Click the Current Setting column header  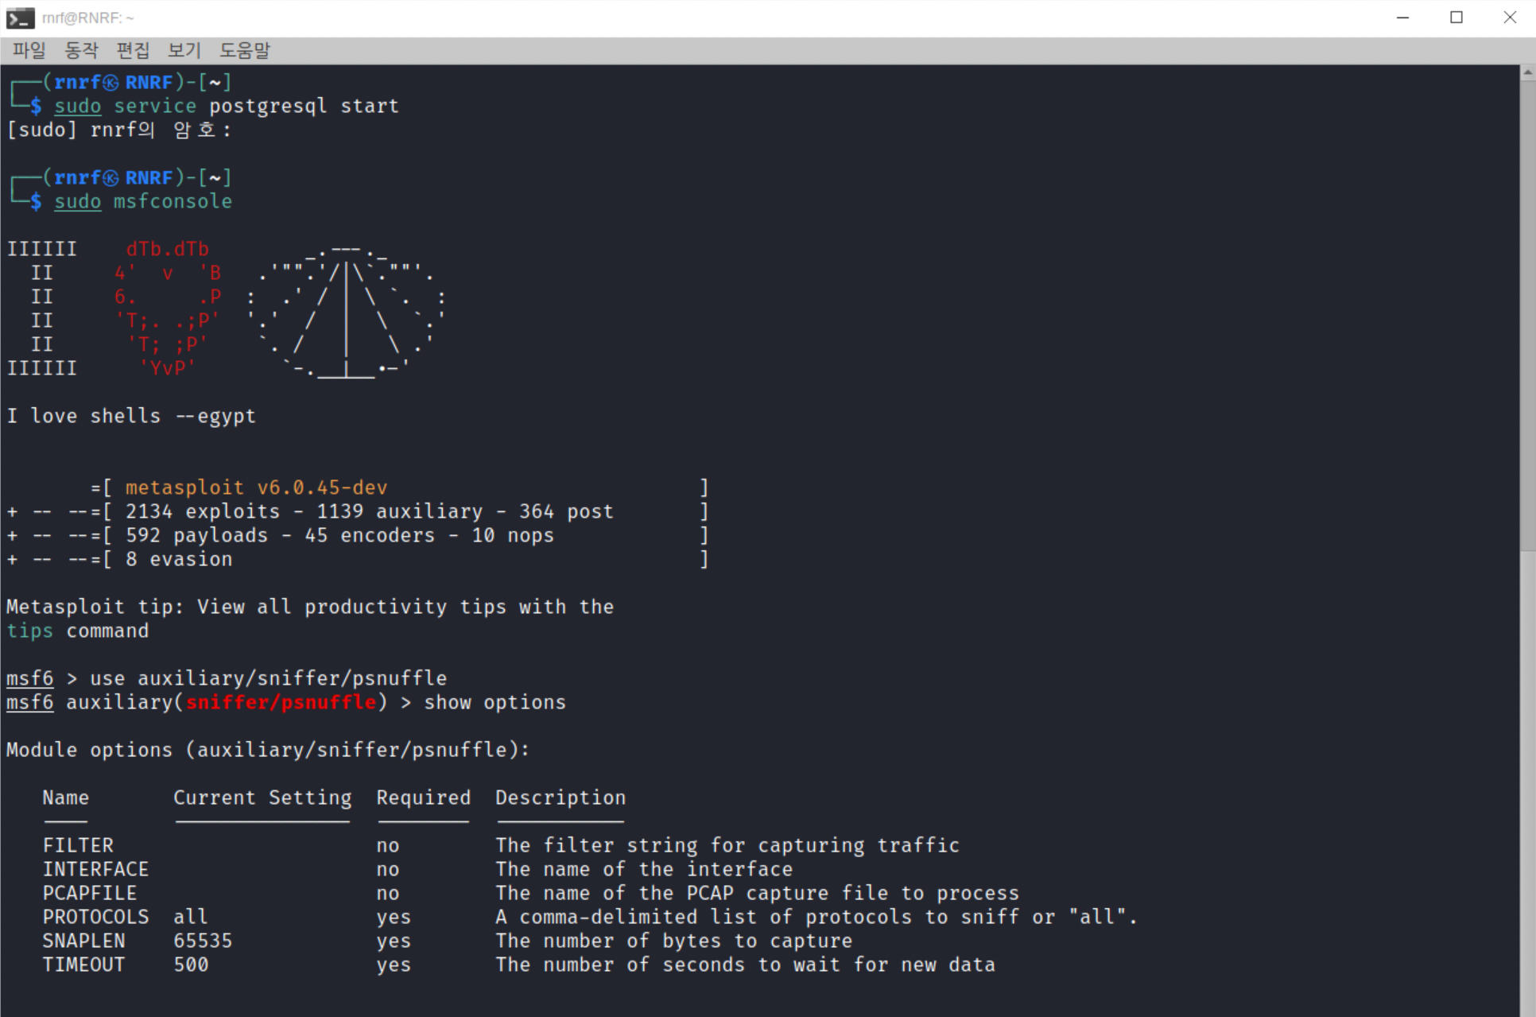point(262,798)
